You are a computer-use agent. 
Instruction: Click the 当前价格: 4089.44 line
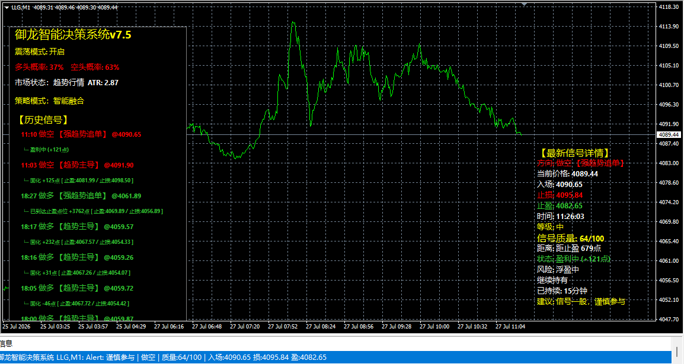coord(567,174)
